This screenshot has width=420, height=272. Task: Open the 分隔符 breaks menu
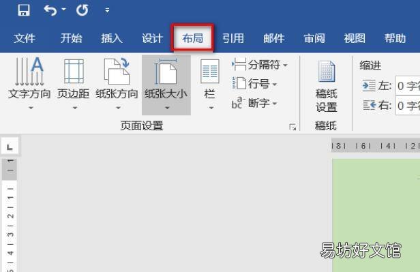click(259, 65)
